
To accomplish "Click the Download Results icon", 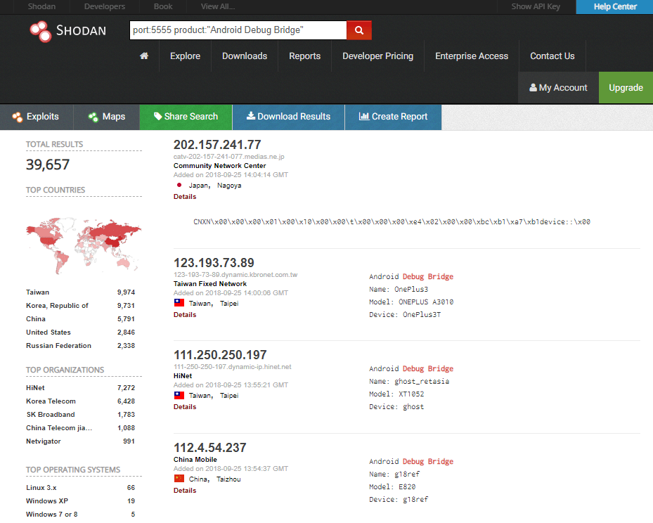I will 250,117.
